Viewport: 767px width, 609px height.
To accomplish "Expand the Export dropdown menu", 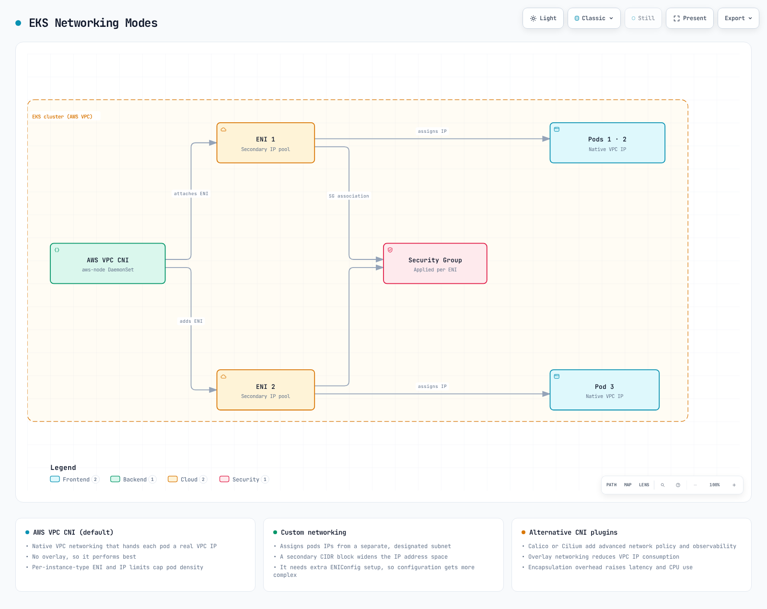I will click(738, 18).
